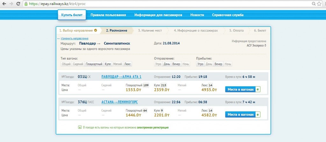The width and height of the screenshot is (326, 142).
Task: Toggle the Плацкартный wagon type filter
Action: pos(94,64)
